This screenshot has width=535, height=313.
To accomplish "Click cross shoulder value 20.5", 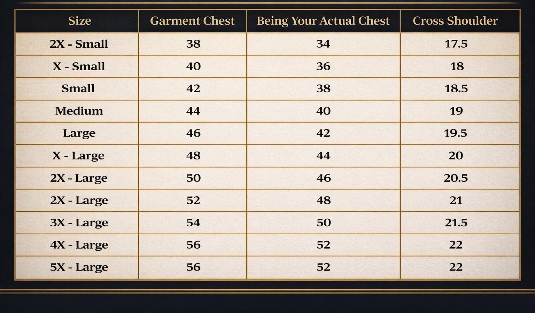I will pos(456,178).
